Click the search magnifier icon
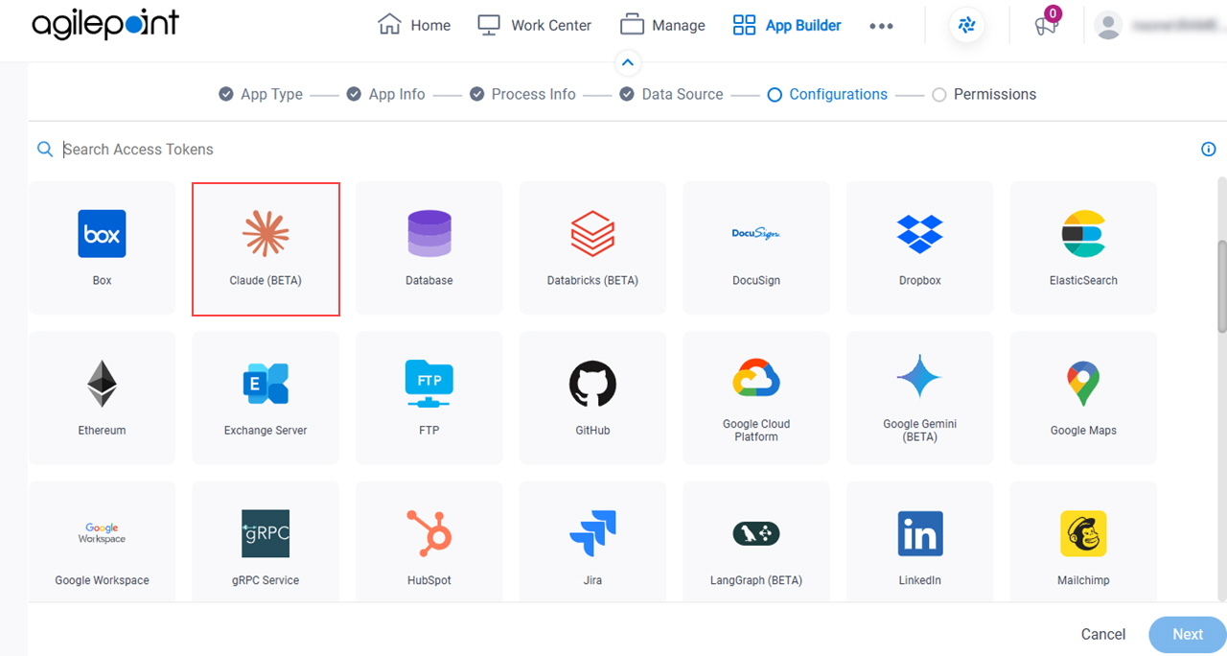 45,150
